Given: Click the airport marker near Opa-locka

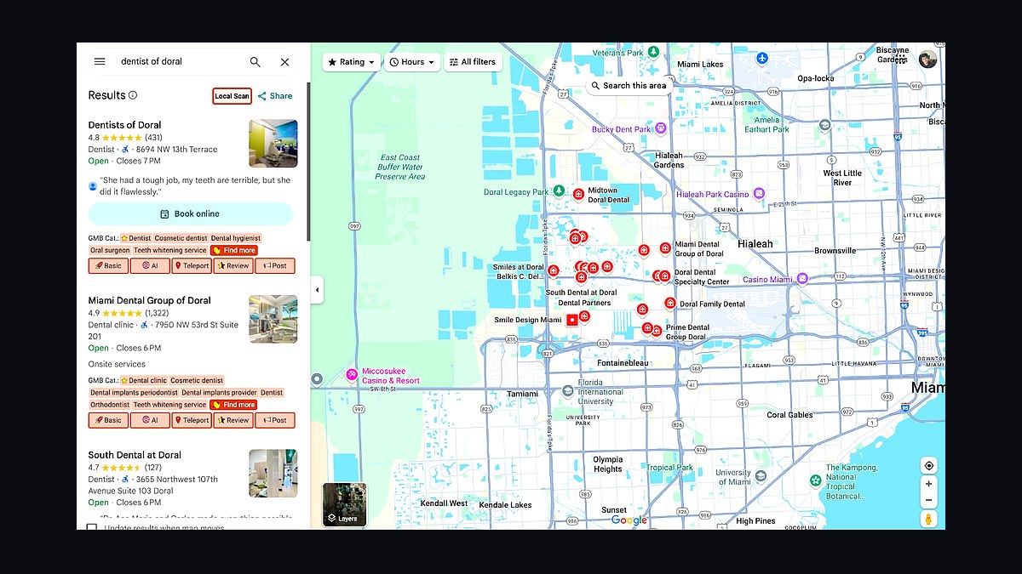Looking at the screenshot, I should (762, 59).
